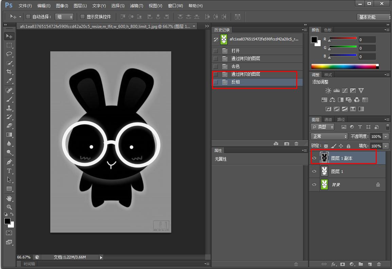Expand the 不透明度 opacity dropdown arrow
The height and width of the screenshot is (269, 392).
pos(386,137)
